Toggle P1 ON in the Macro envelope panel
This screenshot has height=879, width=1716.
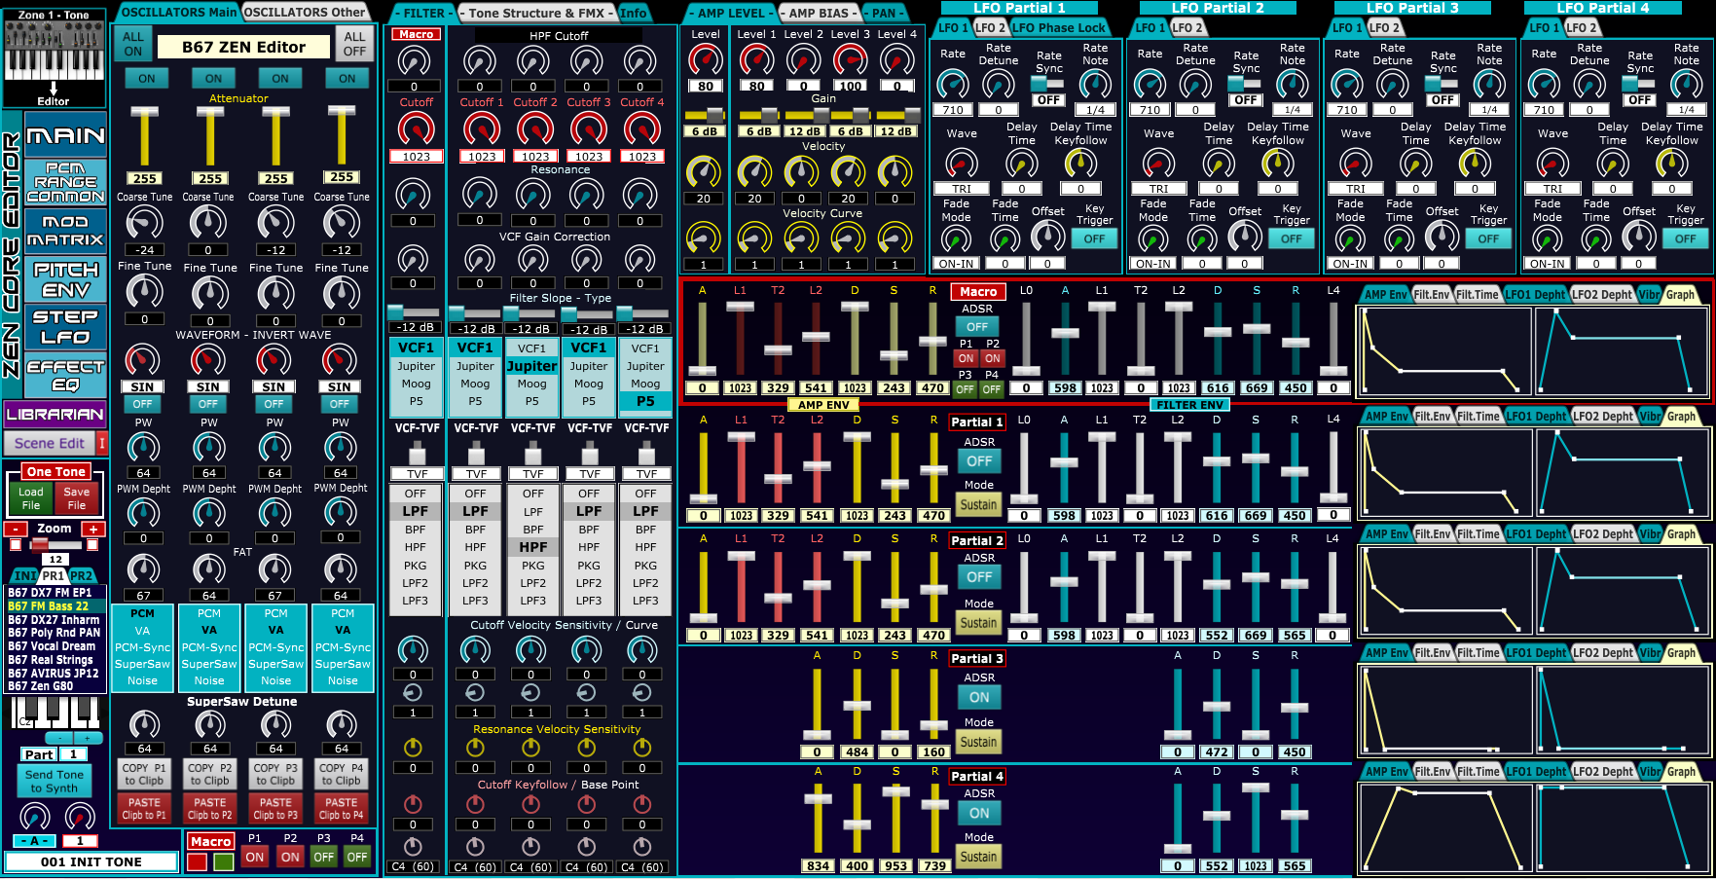[x=966, y=358]
